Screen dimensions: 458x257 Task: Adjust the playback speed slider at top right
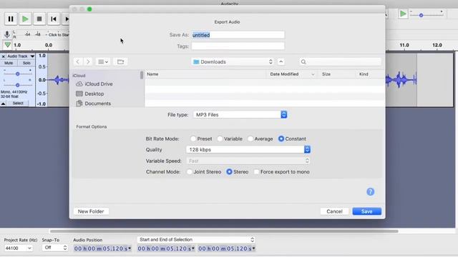pyautogui.click(x=421, y=15)
